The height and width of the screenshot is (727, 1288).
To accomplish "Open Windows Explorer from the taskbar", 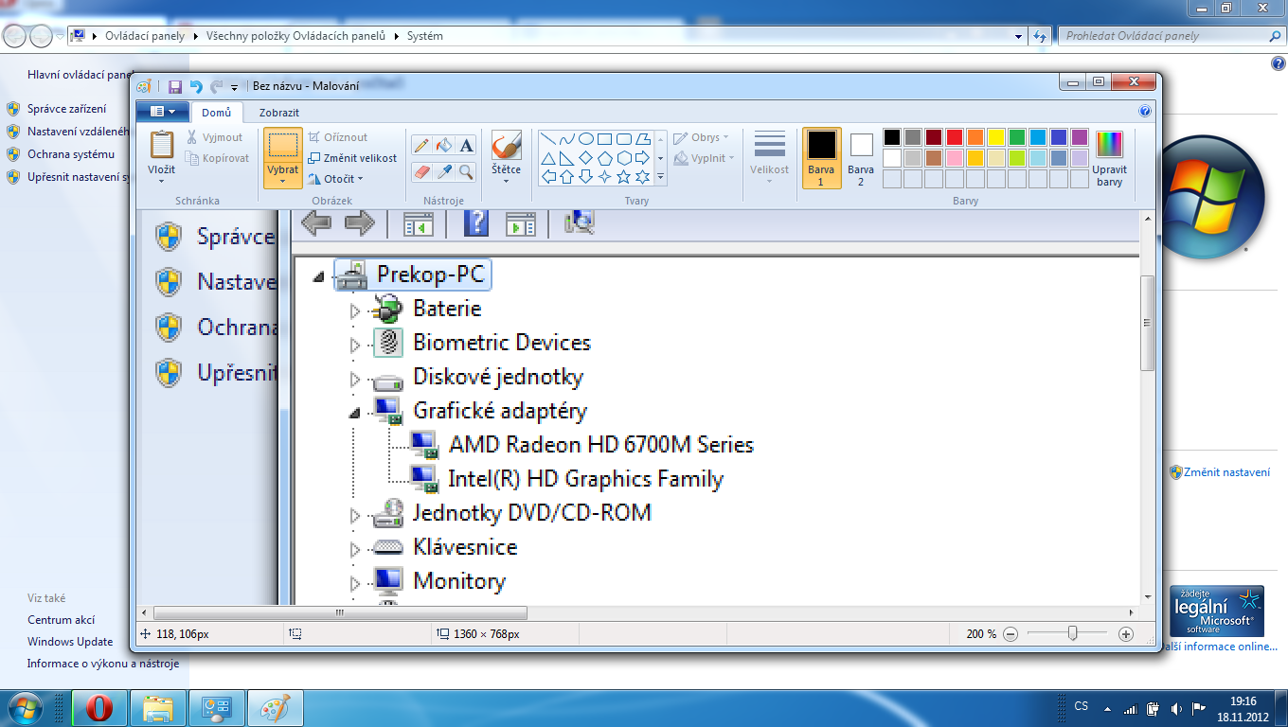I will tap(158, 707).
